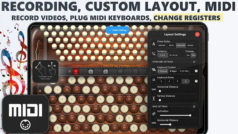Screen dimensions: 238x134
Task: Open help for Keyboard System
Action: coord(196,71)
